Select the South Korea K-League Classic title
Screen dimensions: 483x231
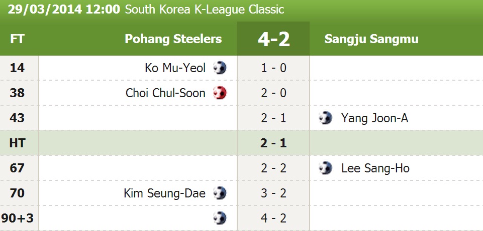pos(204,10)
